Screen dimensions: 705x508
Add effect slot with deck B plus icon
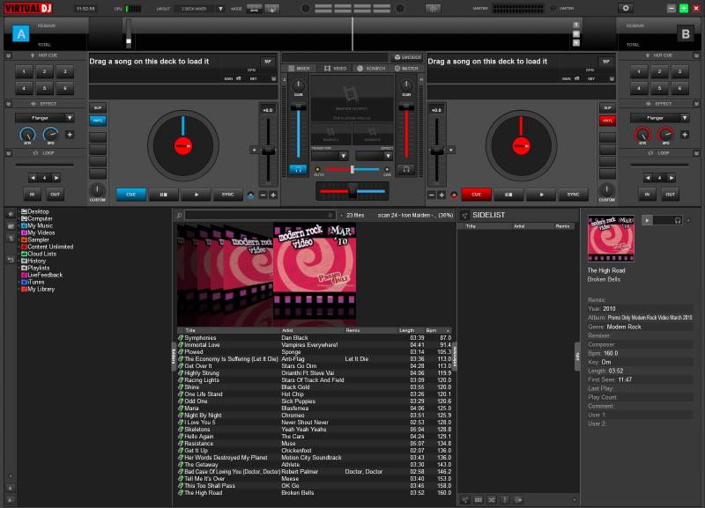click(x=685, y=135)
